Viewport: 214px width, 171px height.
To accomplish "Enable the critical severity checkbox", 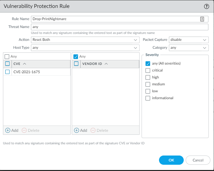I will click(x=148, y=70).
